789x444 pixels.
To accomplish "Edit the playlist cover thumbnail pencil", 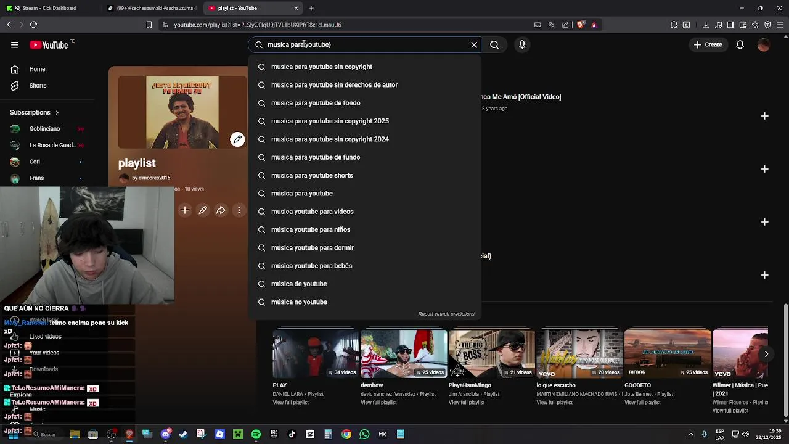I will pos(237,139).
